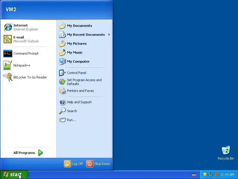Click the Search magnifying glass icon
This screenshot has width=238, height=179.
click(x=62, y=111)
